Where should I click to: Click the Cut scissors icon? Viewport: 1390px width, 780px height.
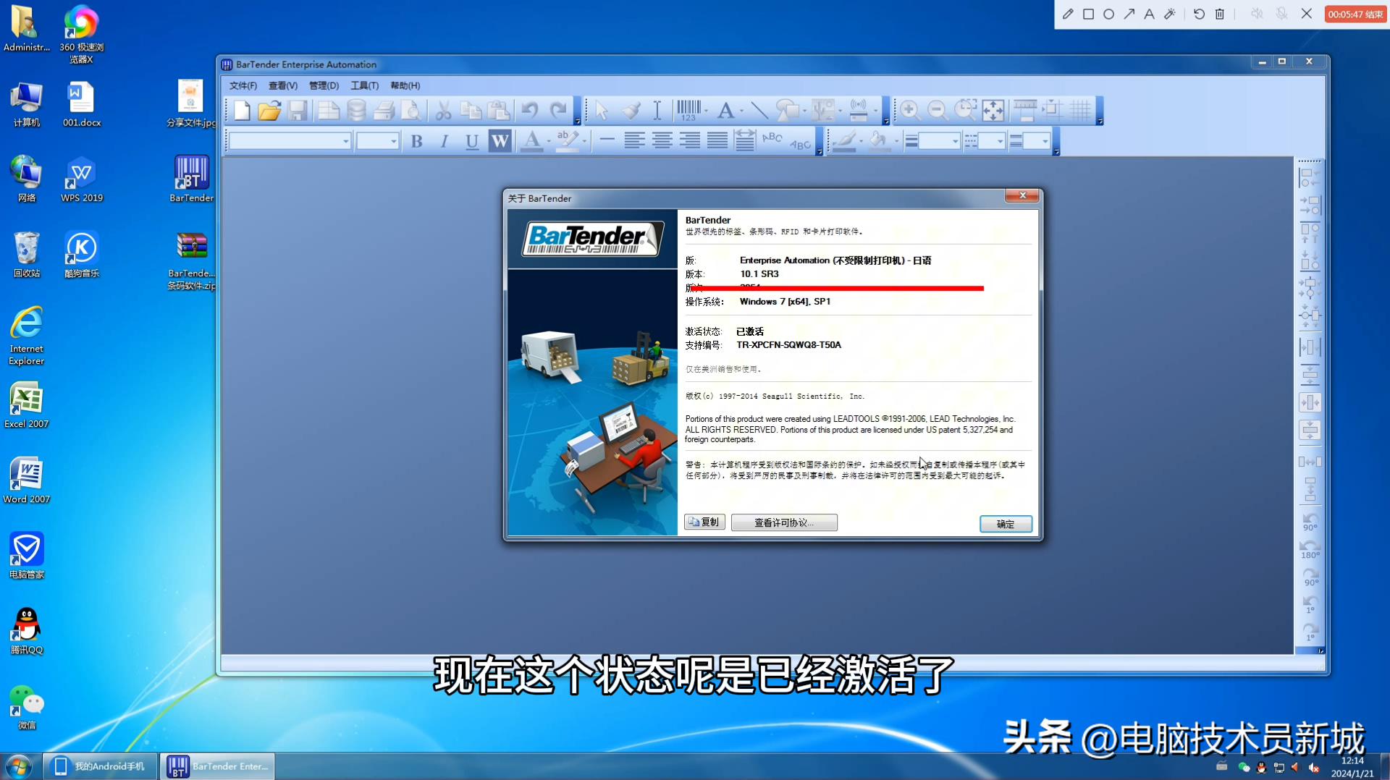point(443,111)
